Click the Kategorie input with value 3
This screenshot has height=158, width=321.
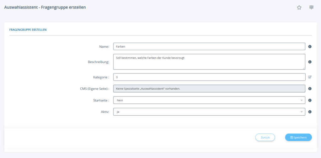pos(209,77)
